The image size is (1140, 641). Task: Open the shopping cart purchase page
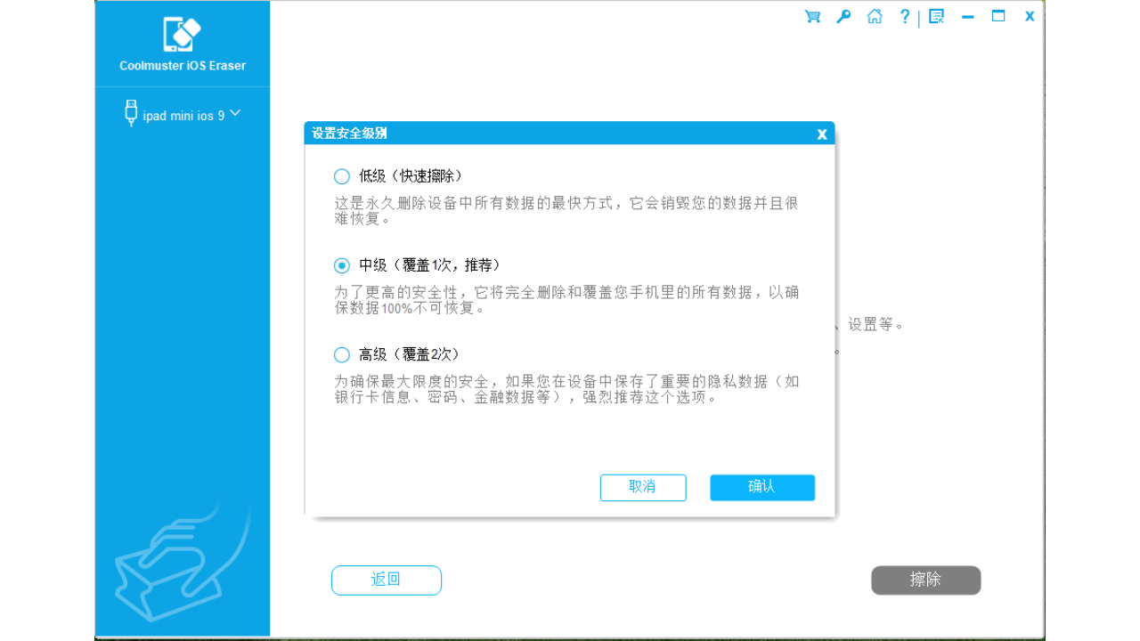click(x=811, y=15)
